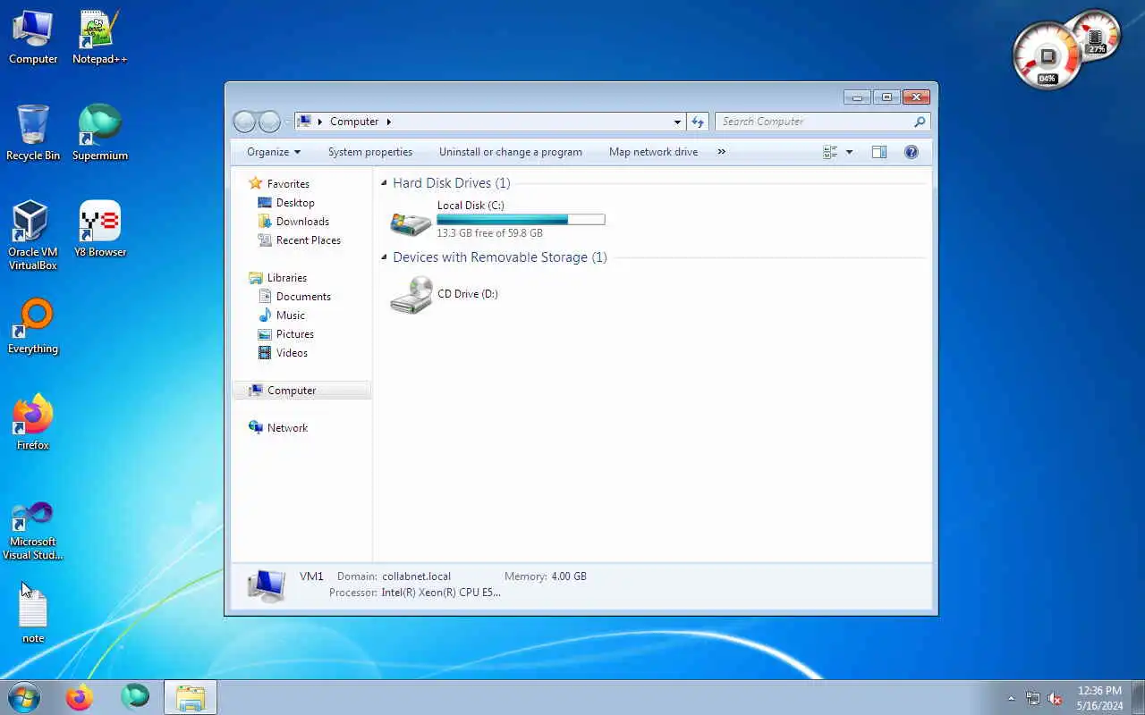The image size is (1145, 715).
Task: Click the Windows Explorer taskbar button
Action: click(191, 697)
